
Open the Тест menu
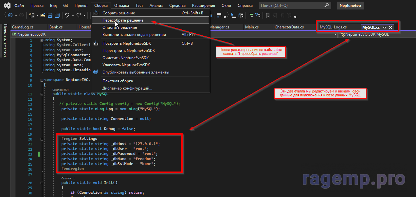pyautogui.click(x=139, y=6)
